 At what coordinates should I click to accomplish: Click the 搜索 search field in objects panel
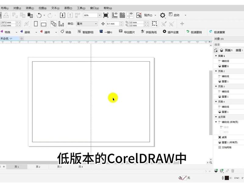[x=229, y=45]
